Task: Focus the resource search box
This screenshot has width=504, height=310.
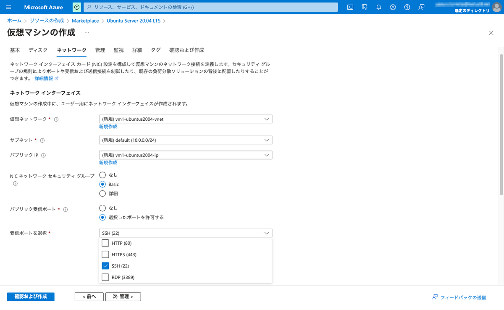Action: (211, 7)
